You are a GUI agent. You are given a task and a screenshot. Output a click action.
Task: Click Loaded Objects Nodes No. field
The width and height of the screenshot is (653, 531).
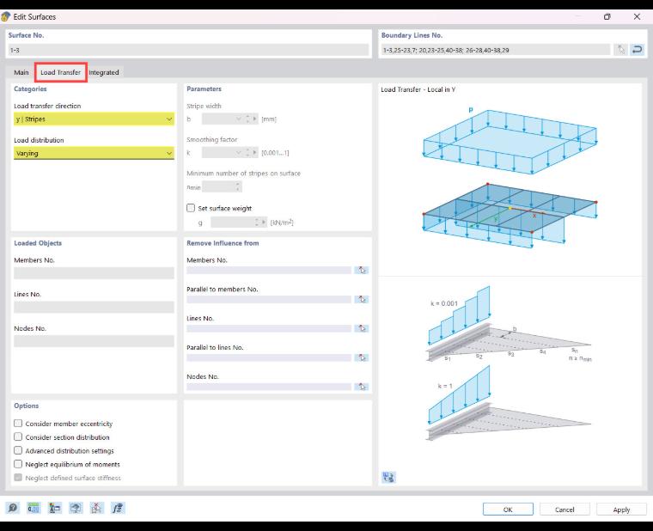(x=94, y=341)
